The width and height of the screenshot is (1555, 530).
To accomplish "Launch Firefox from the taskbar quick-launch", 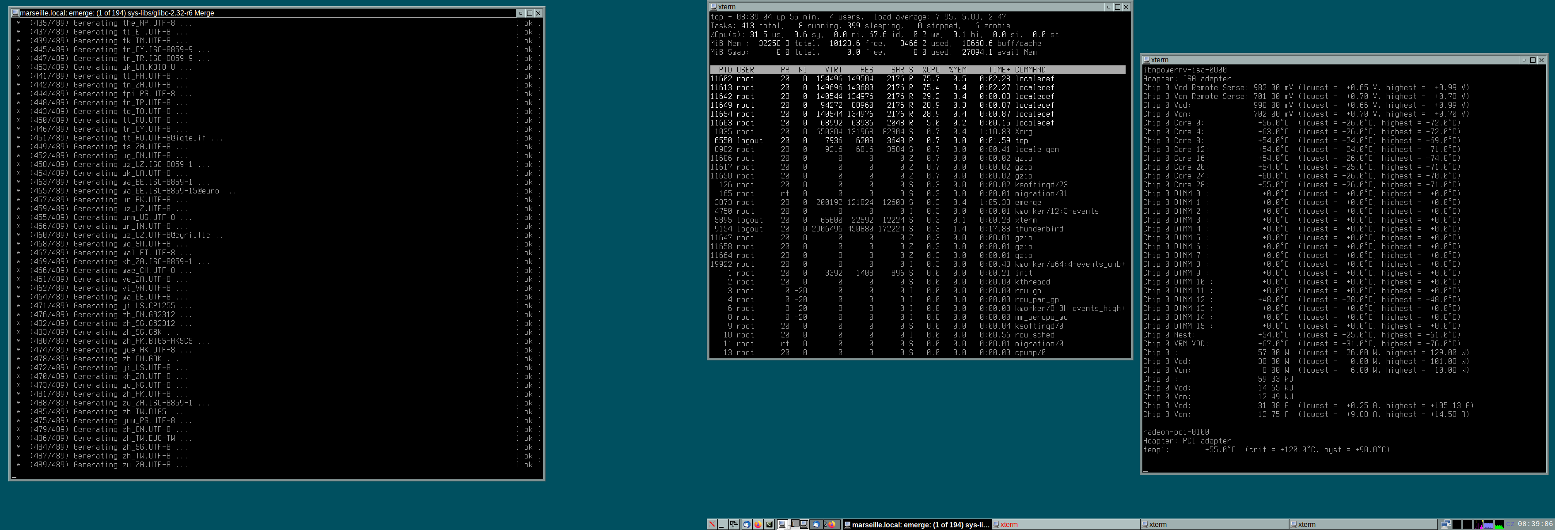I will [758, 525].
